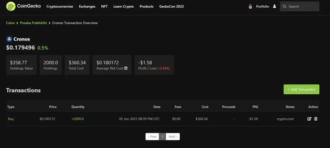The image size is (330, 148).
Task: Click the Action column header
Action: 313,107
